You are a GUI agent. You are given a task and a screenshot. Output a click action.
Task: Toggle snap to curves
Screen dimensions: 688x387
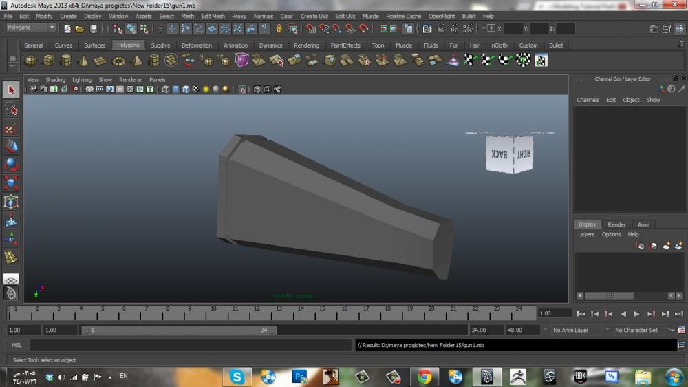click(324, 29)
